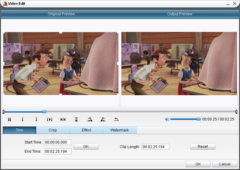
Task: Click the Video Edit app icon in title bar
Action: click(x=5, y=4)
